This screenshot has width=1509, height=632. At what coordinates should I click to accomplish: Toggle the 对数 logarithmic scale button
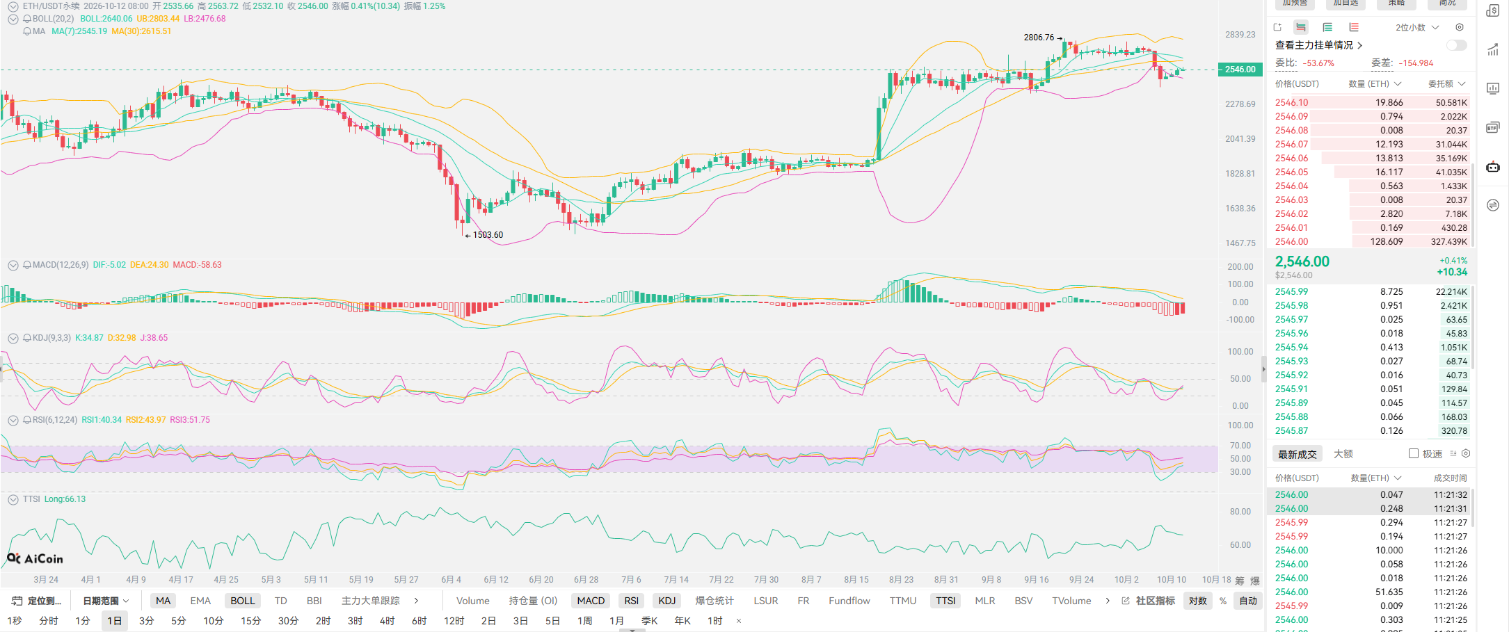1197,601
